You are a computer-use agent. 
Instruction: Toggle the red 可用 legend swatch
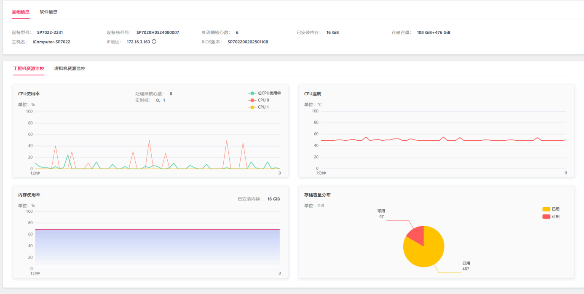pyautogui.click(x=546, y=216)
